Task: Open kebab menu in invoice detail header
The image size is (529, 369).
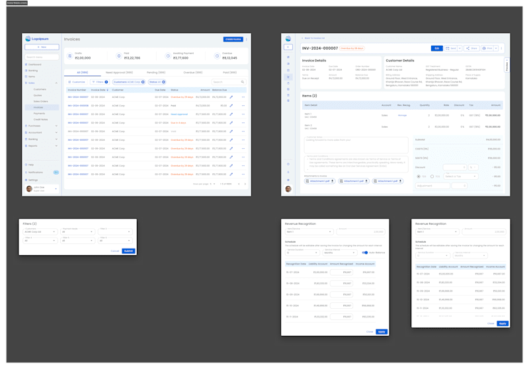Action: 502,48
